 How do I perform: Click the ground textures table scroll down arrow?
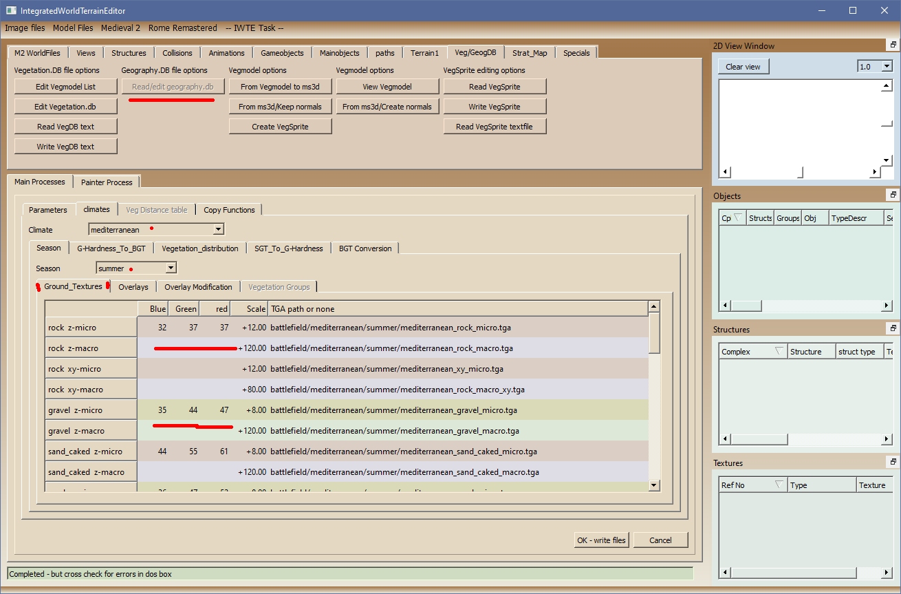654,485
